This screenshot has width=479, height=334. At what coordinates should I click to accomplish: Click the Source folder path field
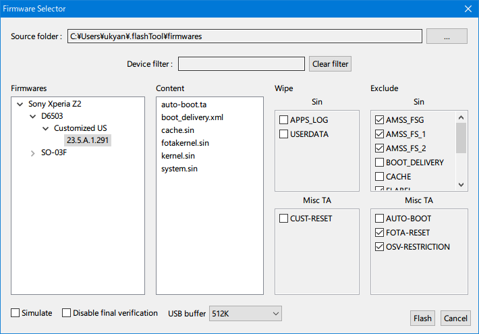pyautogui.click(x=245, y=36)
